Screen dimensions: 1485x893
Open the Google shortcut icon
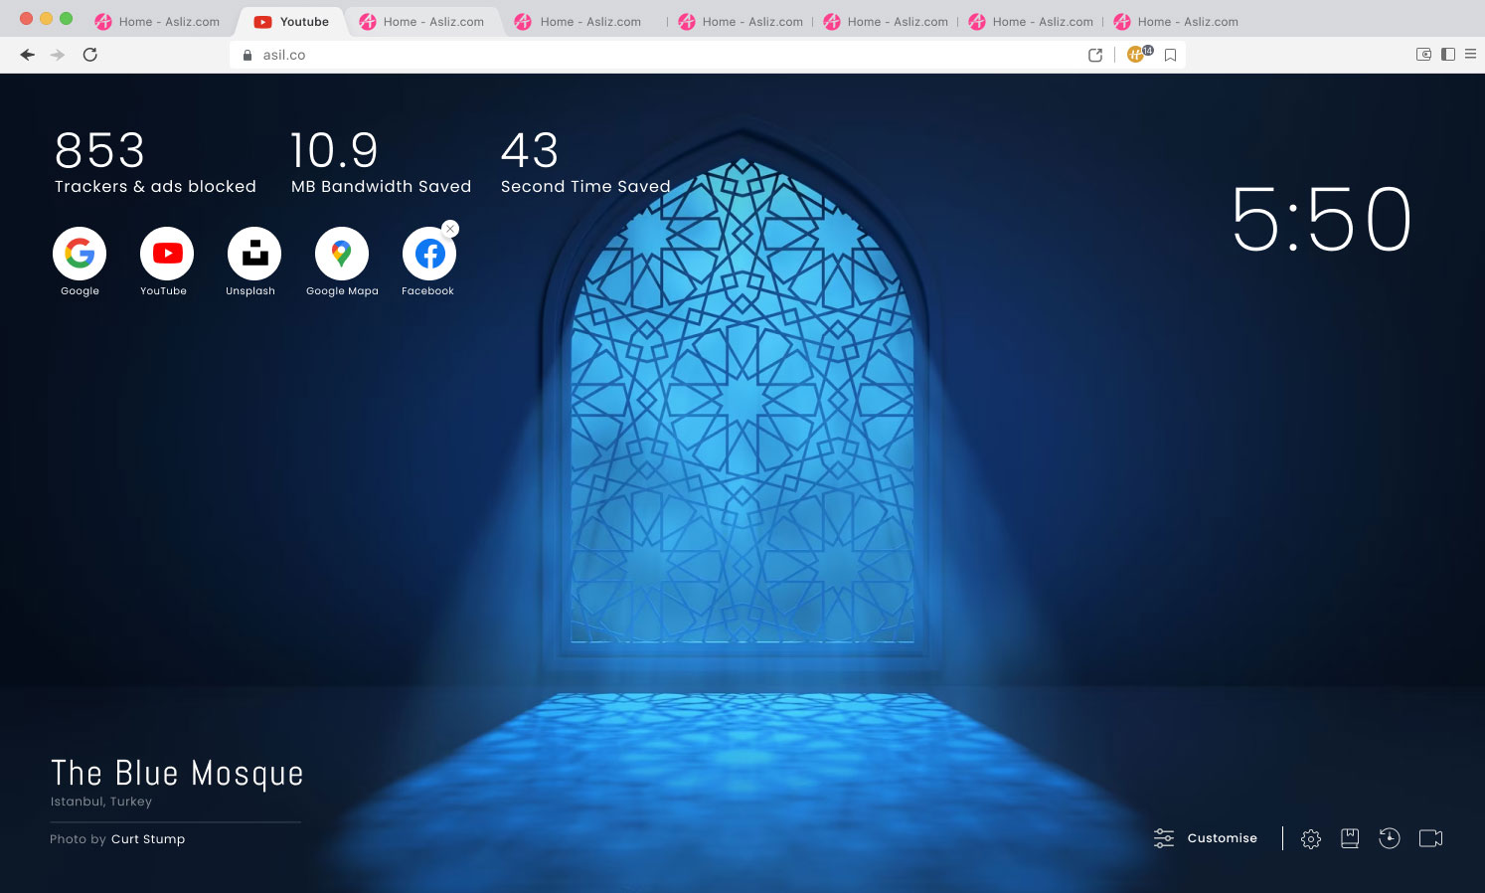(80, 254)
